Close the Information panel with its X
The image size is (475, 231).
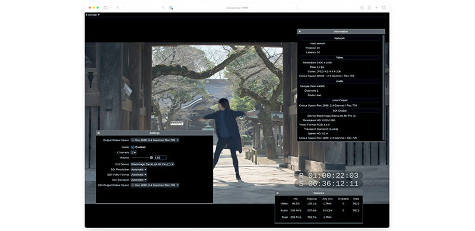click(300, 31)
